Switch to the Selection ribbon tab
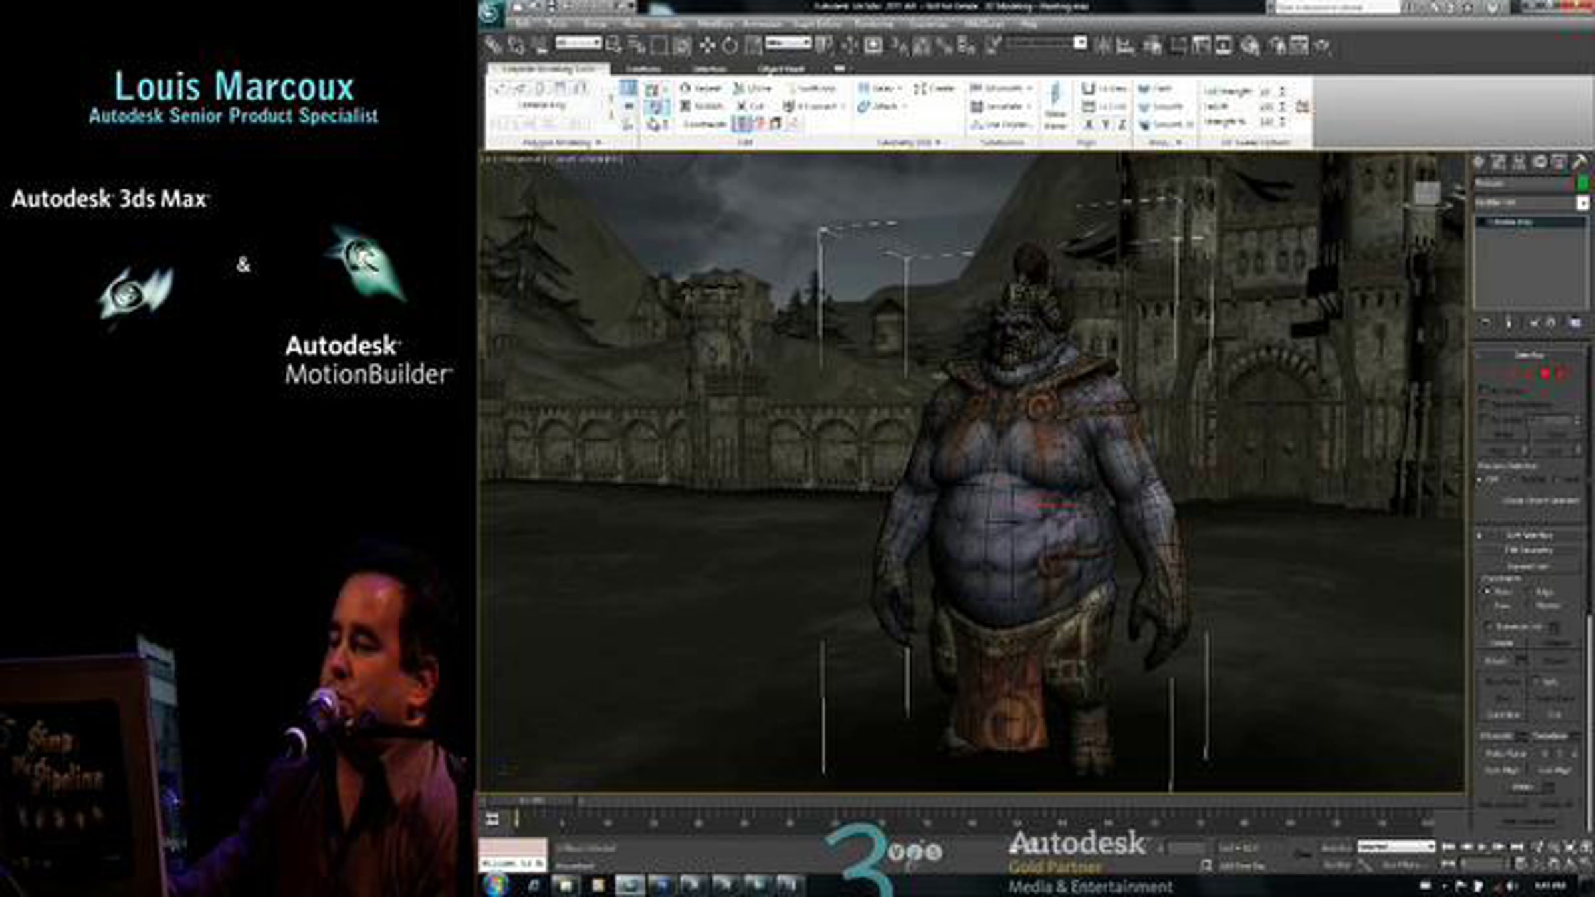The width and height of the screenshot is (1595, 897). click(x=709, y=69)
